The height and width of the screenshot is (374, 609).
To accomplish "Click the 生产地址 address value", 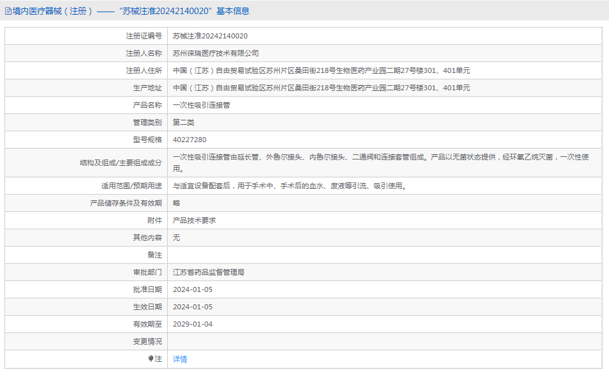I will (321, 88).
